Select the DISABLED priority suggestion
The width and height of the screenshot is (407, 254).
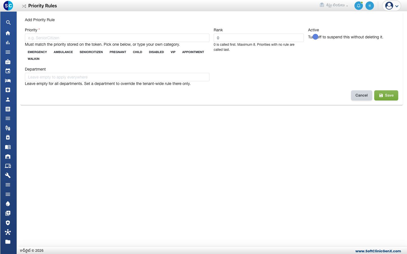[156, 52]
